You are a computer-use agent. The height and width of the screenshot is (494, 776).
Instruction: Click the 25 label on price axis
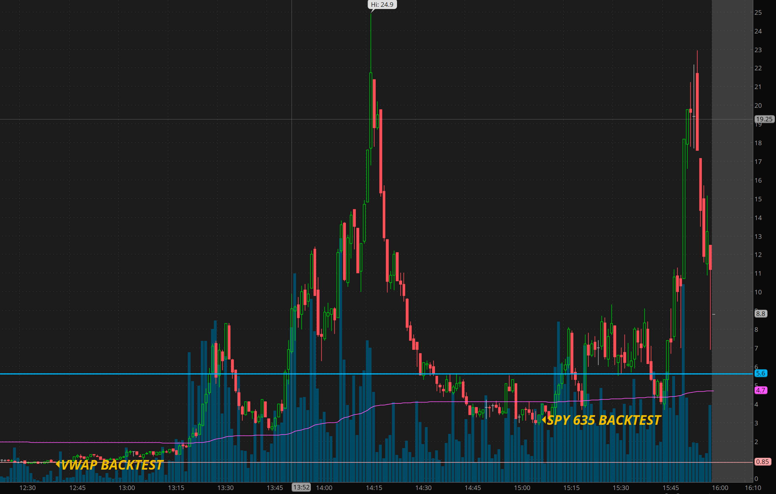[x=758, y=12]
